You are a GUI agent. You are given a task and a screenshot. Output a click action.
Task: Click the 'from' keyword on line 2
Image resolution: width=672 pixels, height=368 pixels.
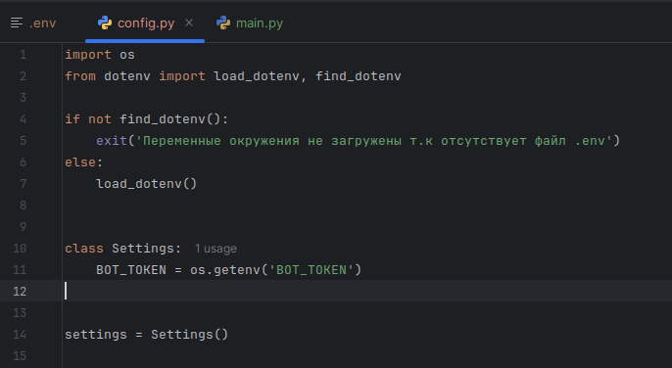coord(80,76)
